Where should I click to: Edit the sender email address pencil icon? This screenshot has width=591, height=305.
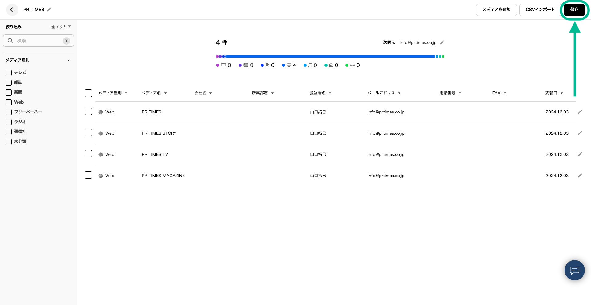tap(442, 42)
